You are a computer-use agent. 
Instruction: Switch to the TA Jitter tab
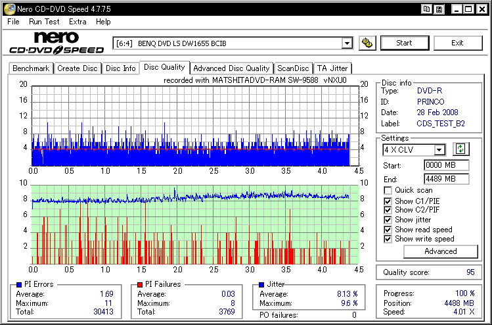pos(332,68)
